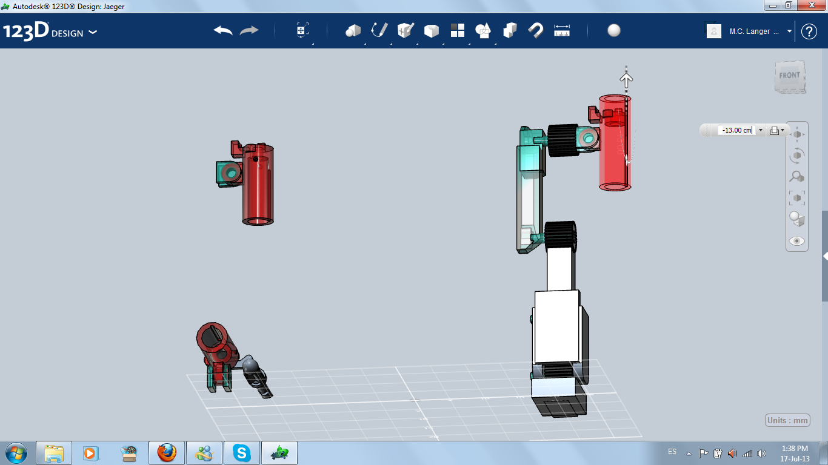Image resolution: width=828 pixels, height=465 pixels.
Task: Redo the undone action
Action: point(249,31)
